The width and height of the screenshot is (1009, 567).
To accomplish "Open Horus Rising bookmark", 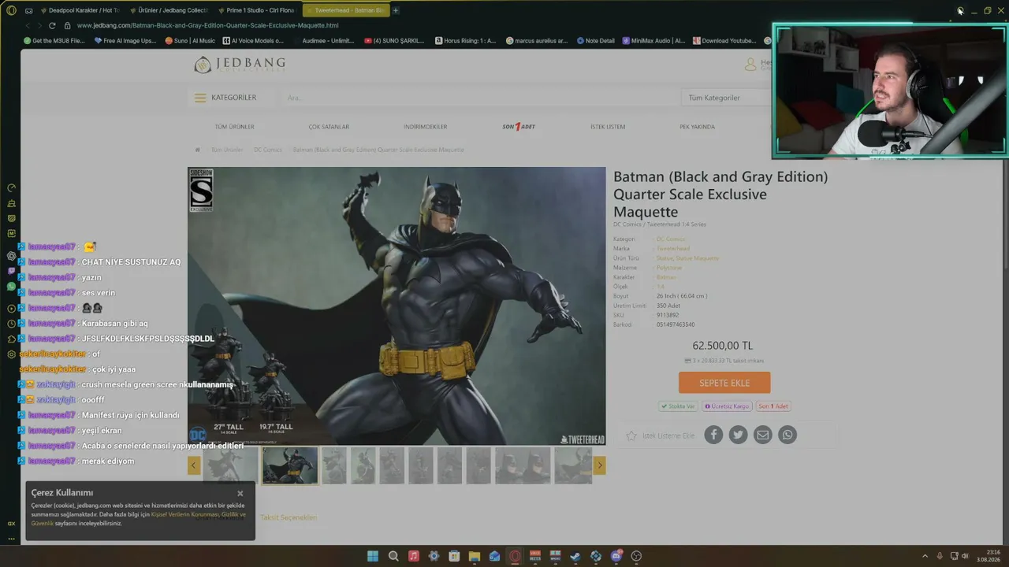I will [x=466, y=41].
